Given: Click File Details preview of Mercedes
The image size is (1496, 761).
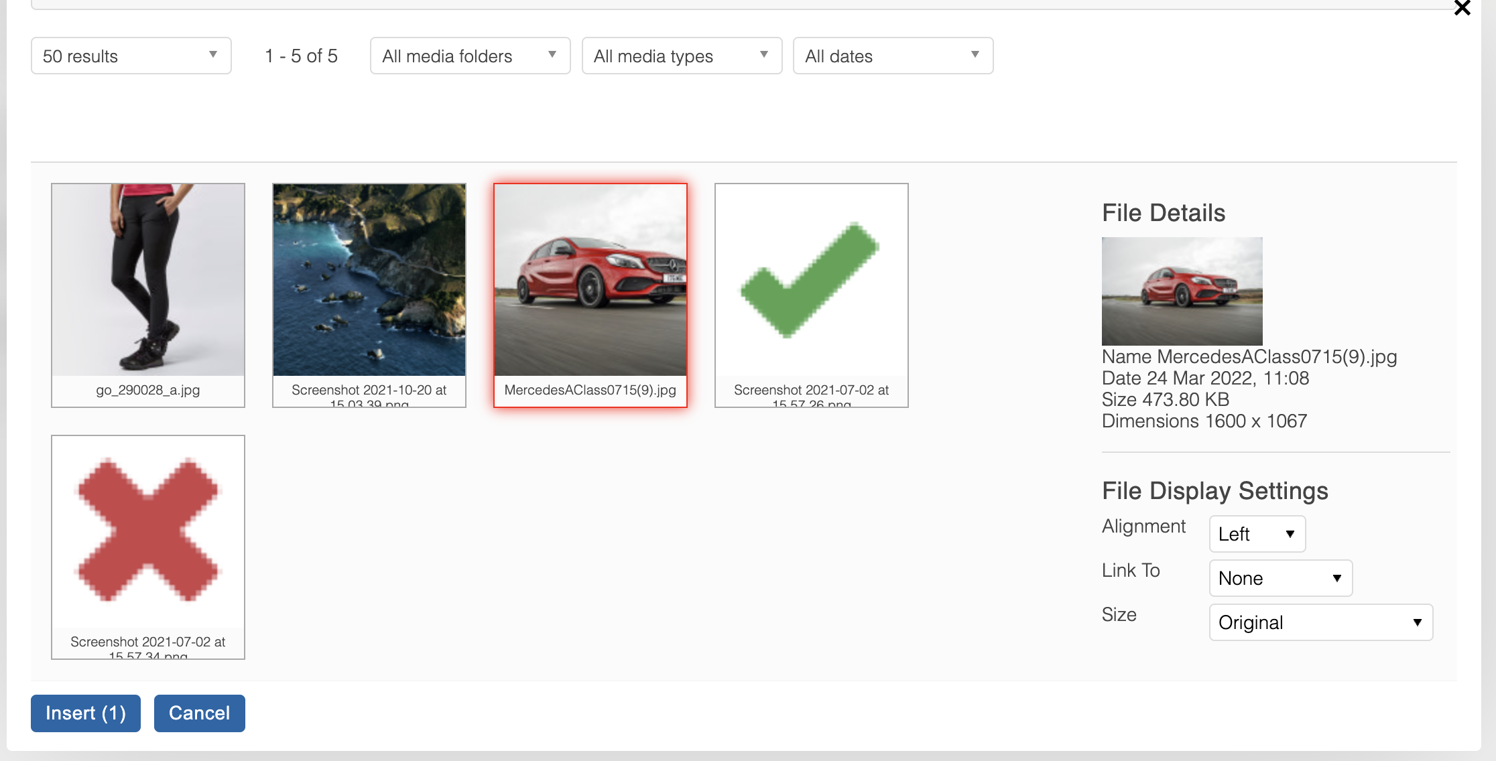Looking at the screenshot, I should point(1182,291).
